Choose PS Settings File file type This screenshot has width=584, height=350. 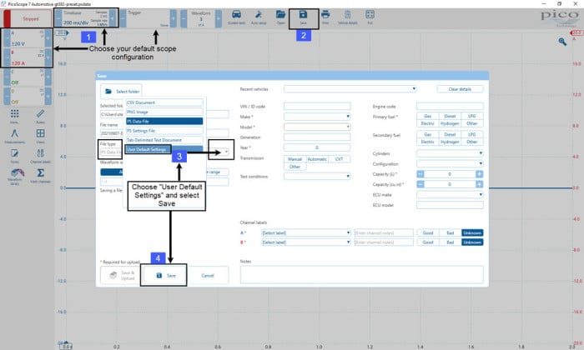(164, 131)
